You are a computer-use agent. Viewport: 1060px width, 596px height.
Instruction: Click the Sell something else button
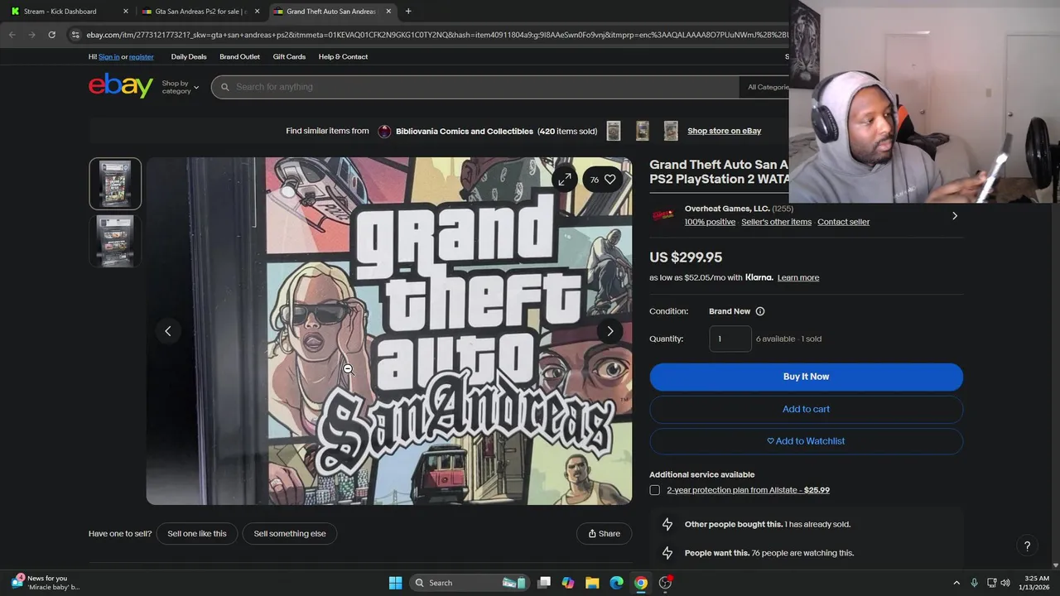(x=290, y=534)
